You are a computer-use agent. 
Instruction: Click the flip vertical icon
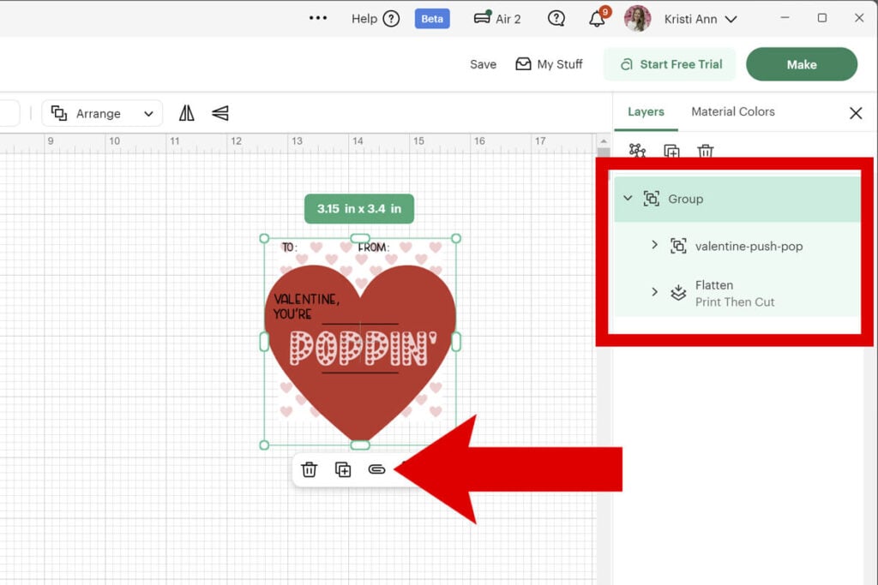pos(220,113)
